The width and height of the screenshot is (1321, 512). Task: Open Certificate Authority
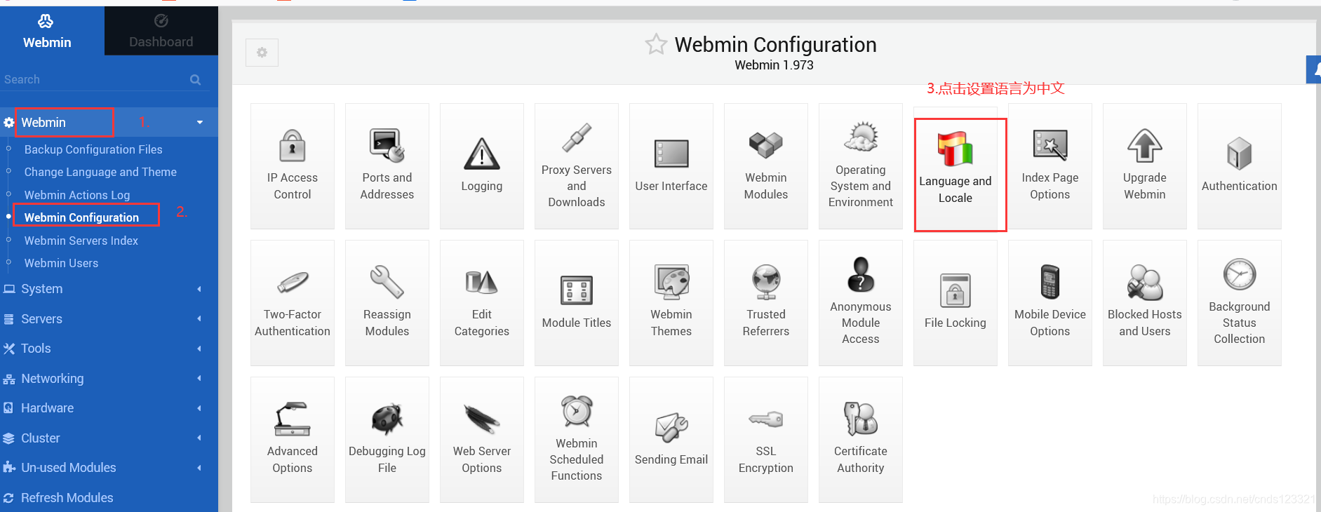tap(861, 440)
